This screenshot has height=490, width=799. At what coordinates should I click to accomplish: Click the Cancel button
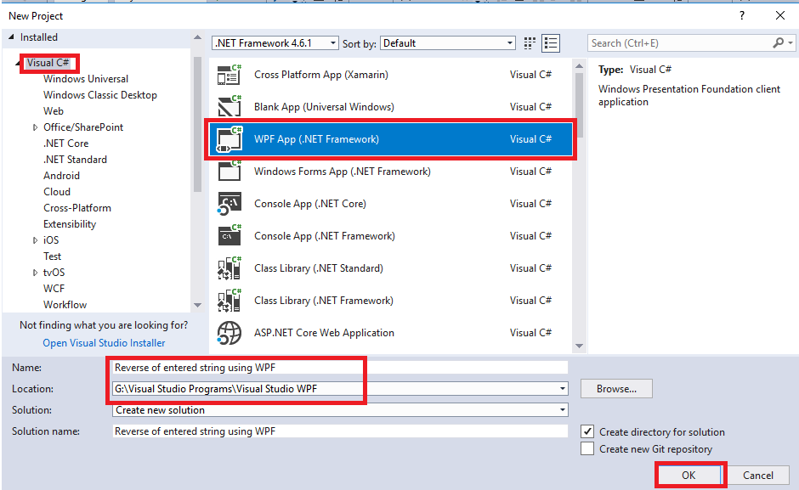757,476
